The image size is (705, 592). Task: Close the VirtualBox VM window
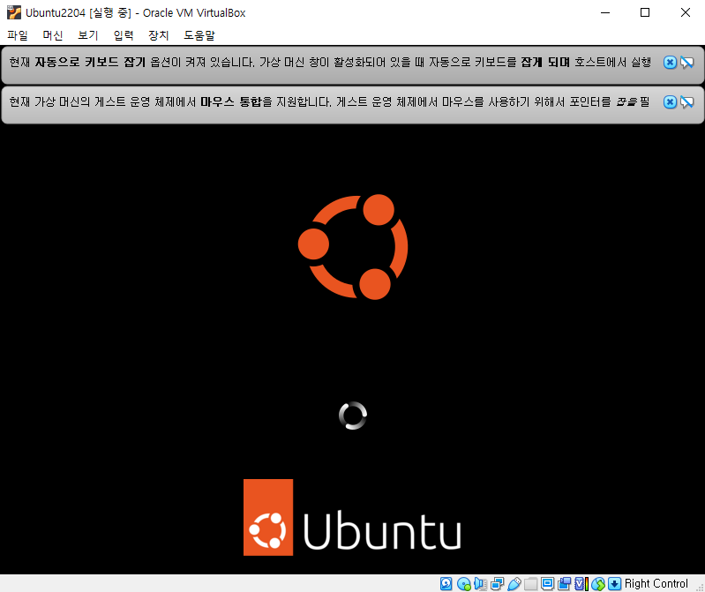tap(685, 12)
